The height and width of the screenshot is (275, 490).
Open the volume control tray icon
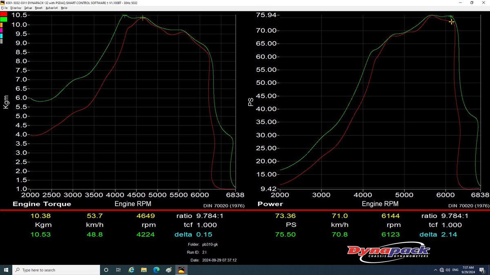click(x=448, y=270)
